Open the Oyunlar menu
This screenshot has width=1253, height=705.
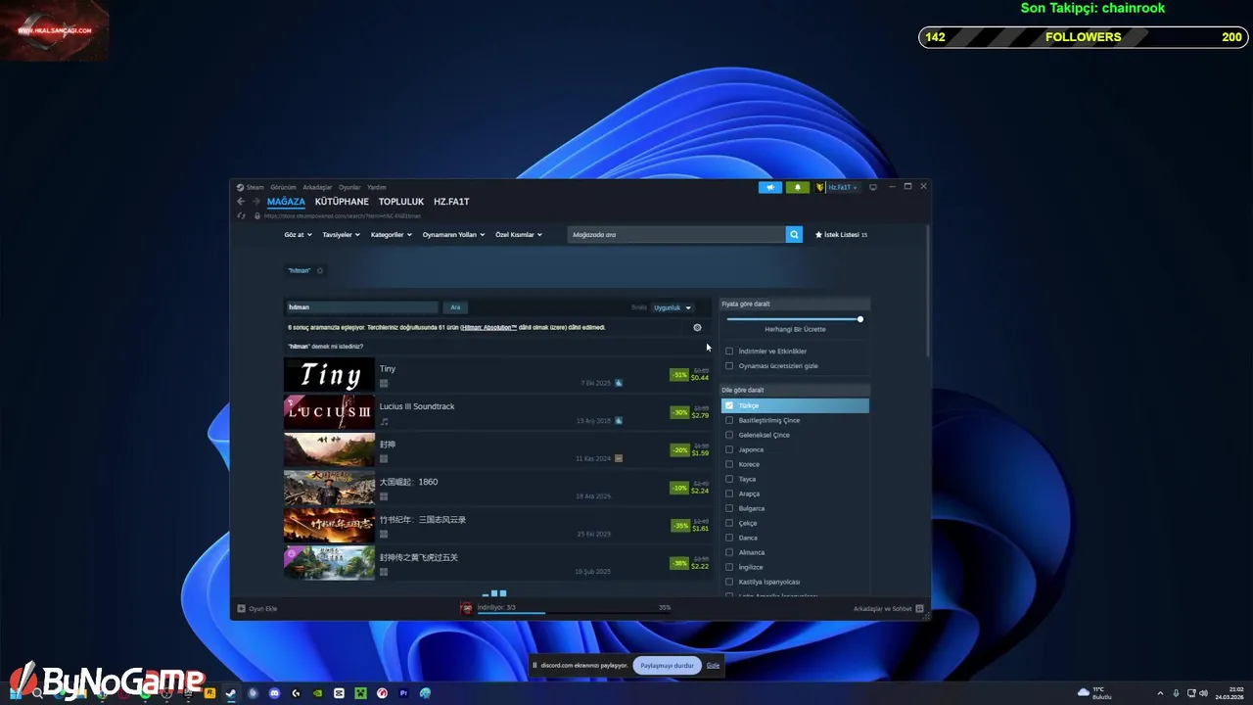click(x=349, y=187)
